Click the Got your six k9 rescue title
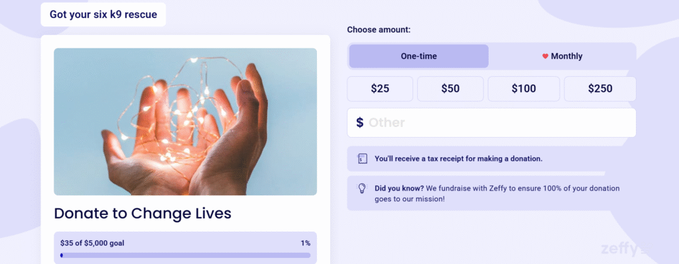679x264 pixels. [x=103, y=15]
